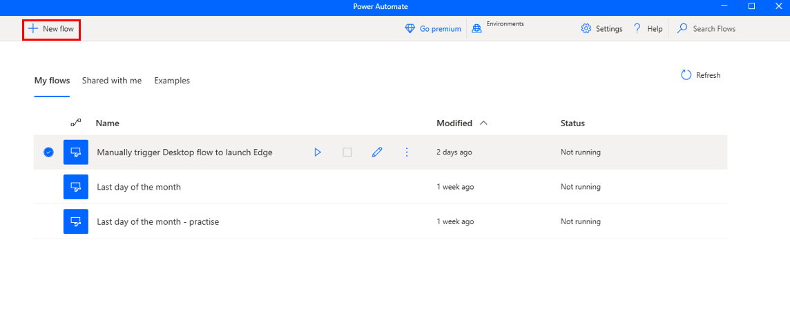Open the Help menu
Screen dimensions: 790x320
click(x=648, y=29)
